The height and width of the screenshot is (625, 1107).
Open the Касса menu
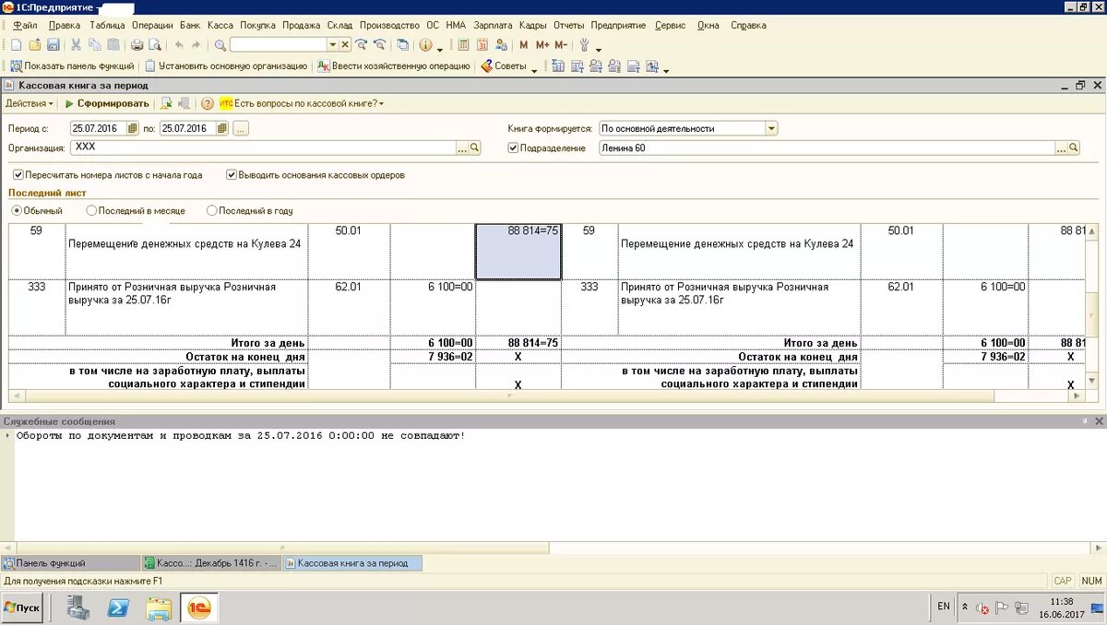tap(220, 25)
